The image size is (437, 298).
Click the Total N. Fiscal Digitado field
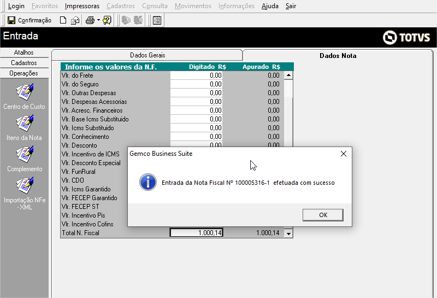coord(197,233)
